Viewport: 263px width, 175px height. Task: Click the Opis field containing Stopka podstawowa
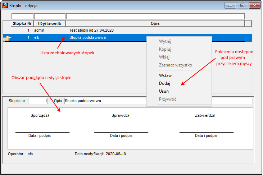pyautogui.click(x=159, y=101)
